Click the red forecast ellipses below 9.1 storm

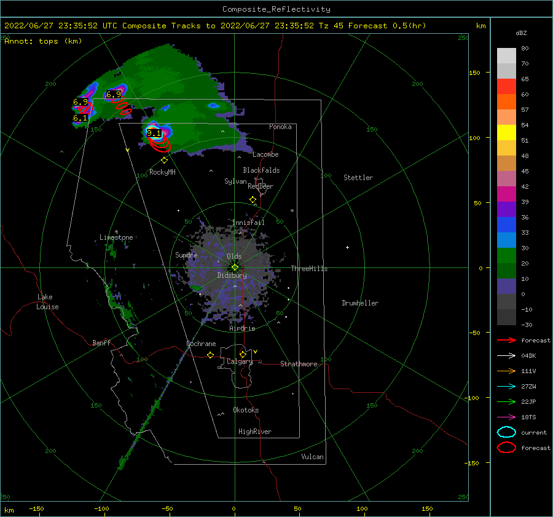[x=159, y=144]
